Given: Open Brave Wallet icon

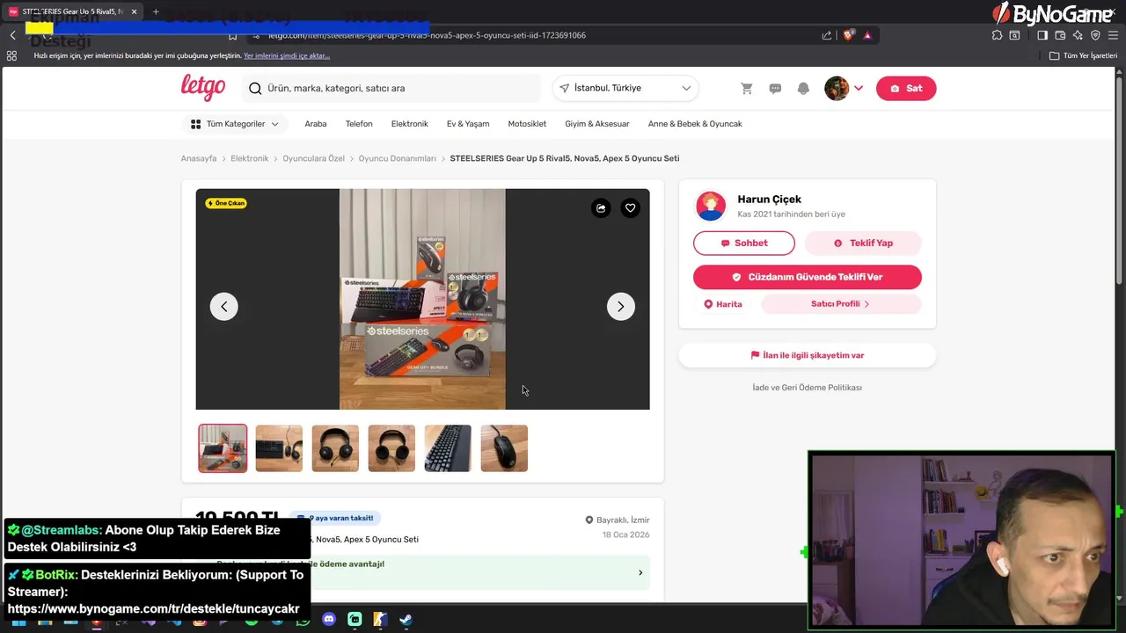Looking at the screenshot, I should click(1060, 35).
